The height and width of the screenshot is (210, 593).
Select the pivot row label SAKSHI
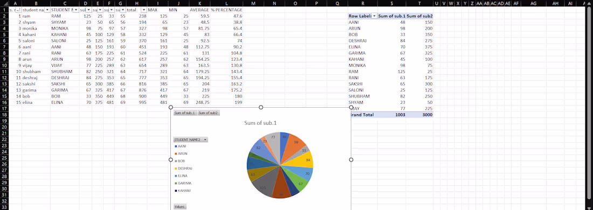point(363,84)
